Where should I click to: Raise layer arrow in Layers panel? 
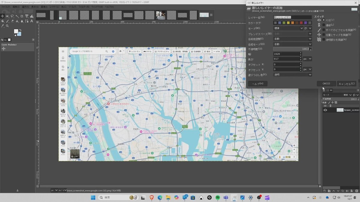click(334, 191)
